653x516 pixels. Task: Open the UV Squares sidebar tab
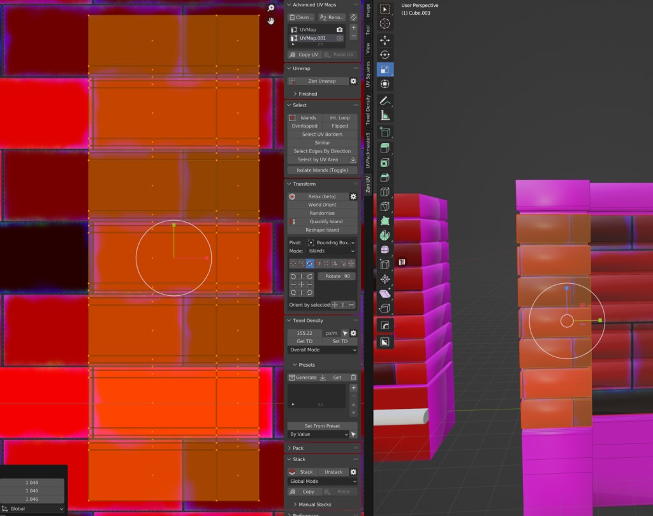click(368, 74)
